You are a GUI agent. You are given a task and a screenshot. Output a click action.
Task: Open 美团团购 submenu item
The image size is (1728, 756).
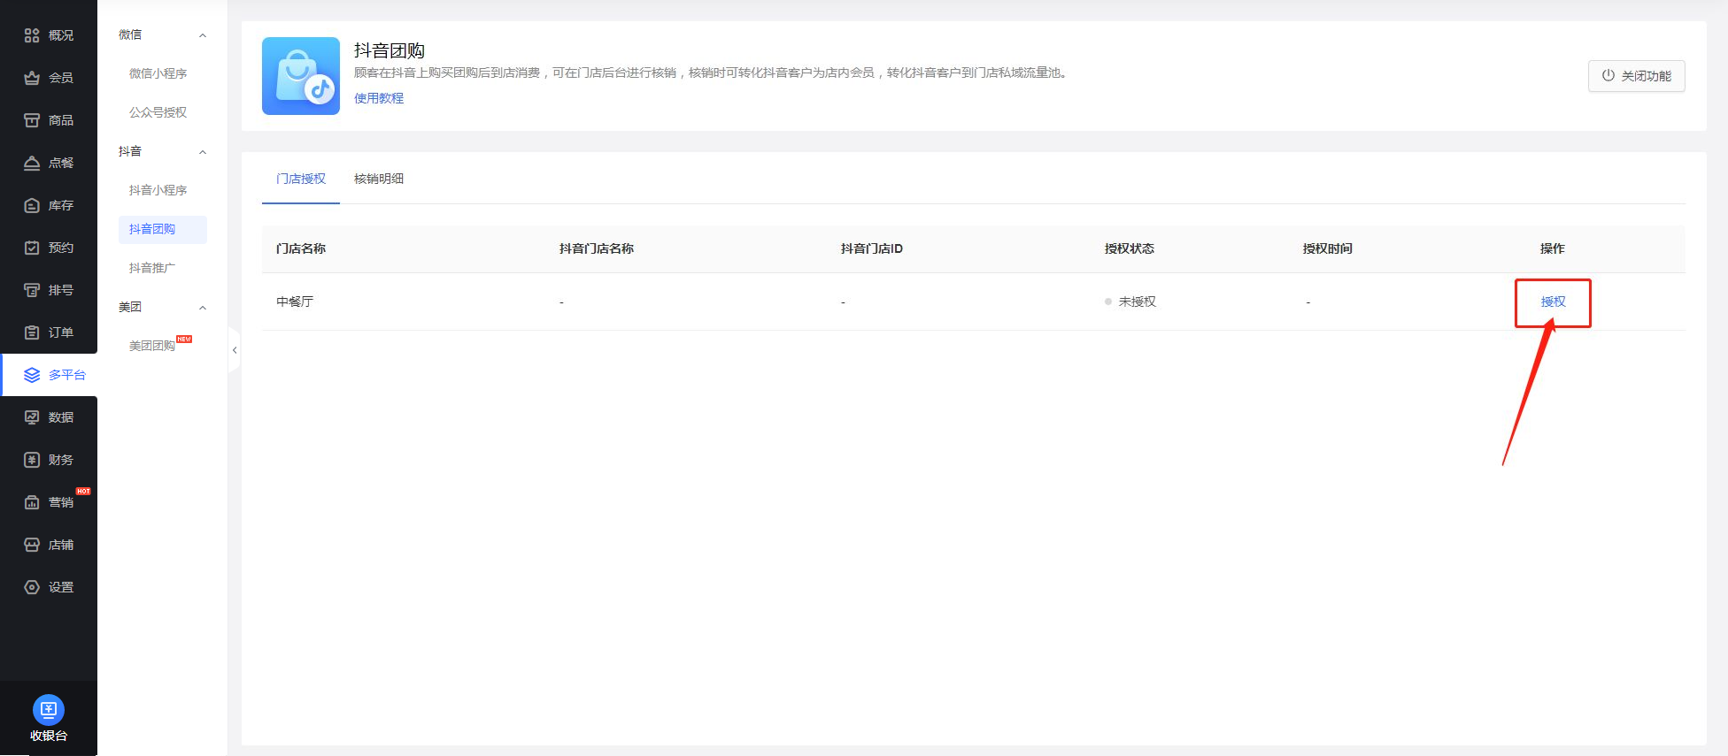tap(152, 346)
